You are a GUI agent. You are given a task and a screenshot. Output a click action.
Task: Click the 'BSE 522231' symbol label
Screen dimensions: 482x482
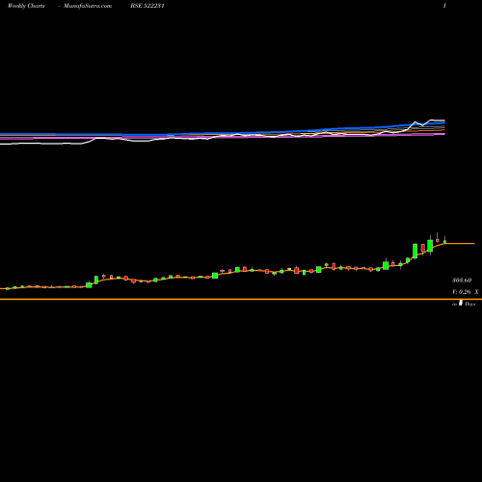pos(147,6)
